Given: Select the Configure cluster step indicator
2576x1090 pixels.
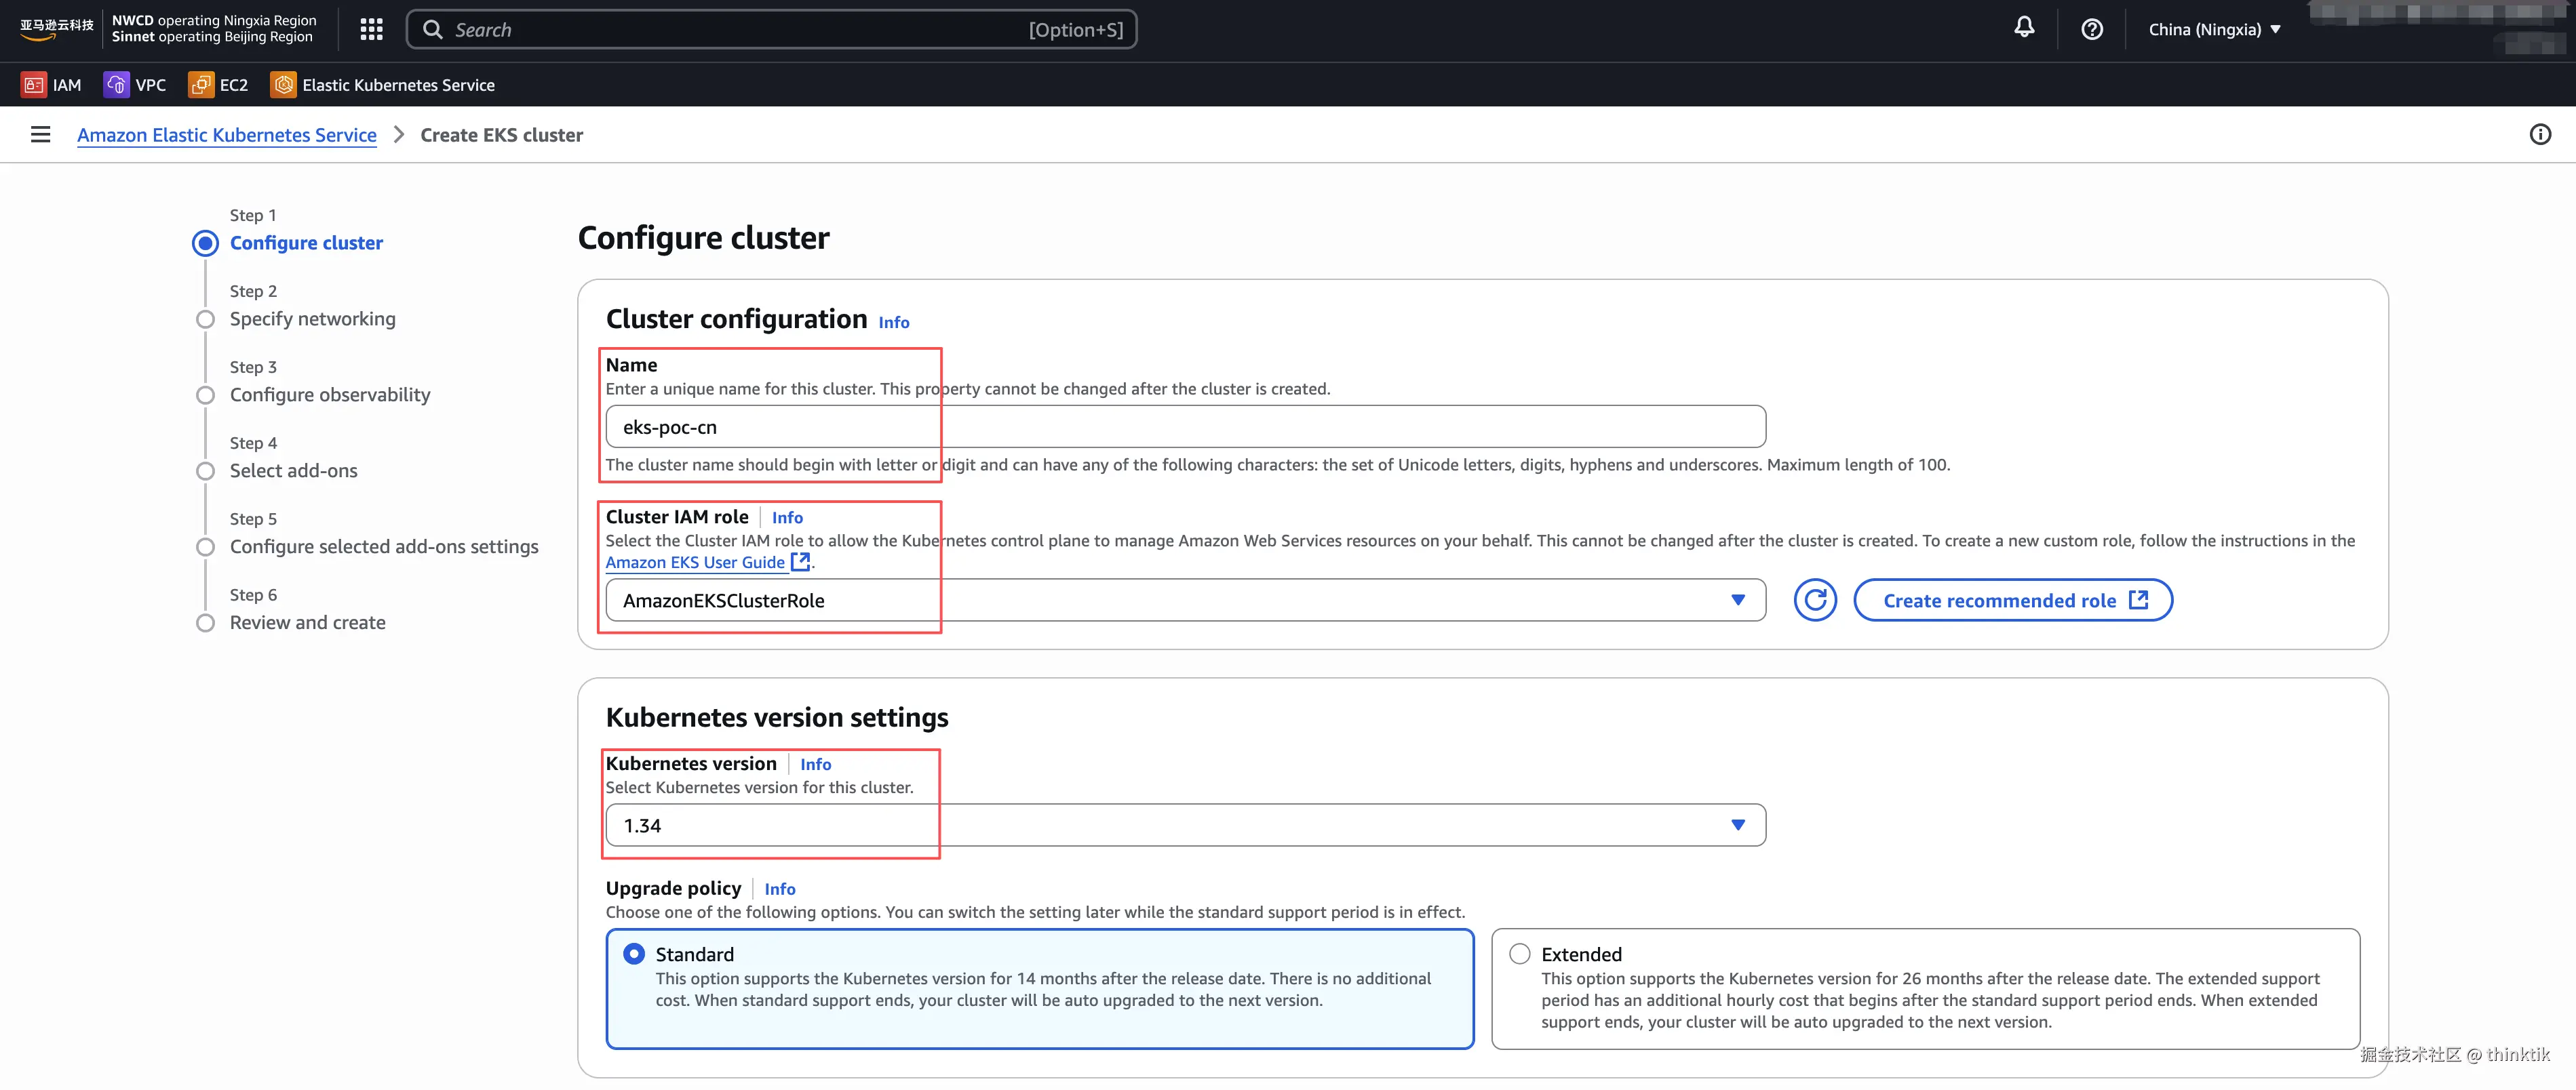Looking at the screenshot, I should (x=205, y=244).
